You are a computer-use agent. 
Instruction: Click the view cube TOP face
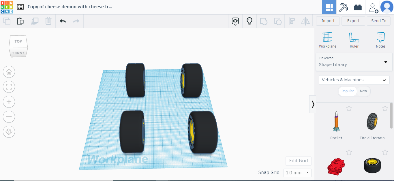coord(18,41)
